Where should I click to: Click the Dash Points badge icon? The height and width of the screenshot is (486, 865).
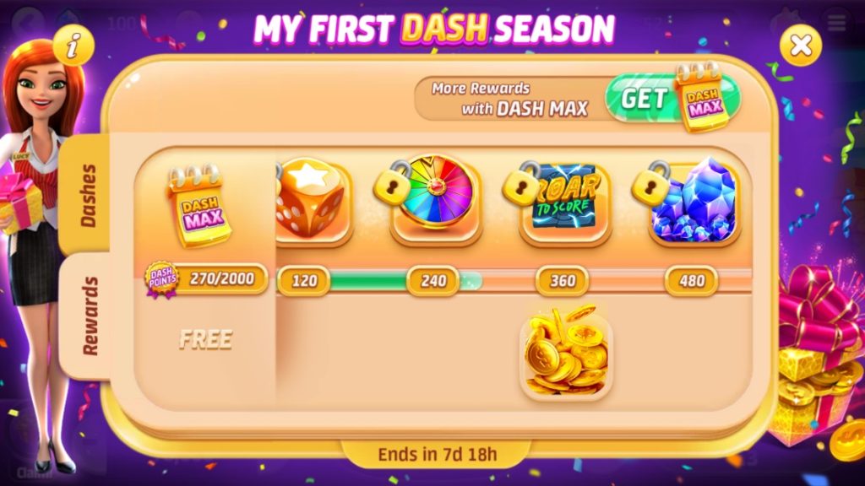(x=161, y=279)
